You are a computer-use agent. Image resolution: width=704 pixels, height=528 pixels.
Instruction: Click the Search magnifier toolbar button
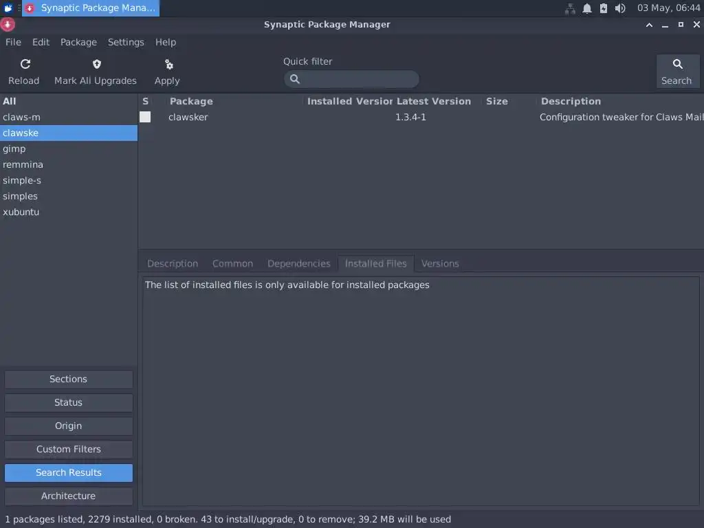coord(677,71)
